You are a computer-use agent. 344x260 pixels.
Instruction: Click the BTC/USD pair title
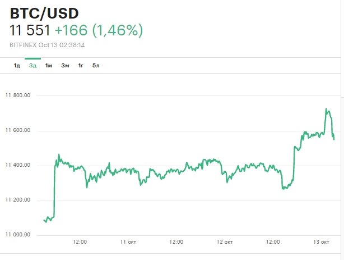(x=46, y=13)
